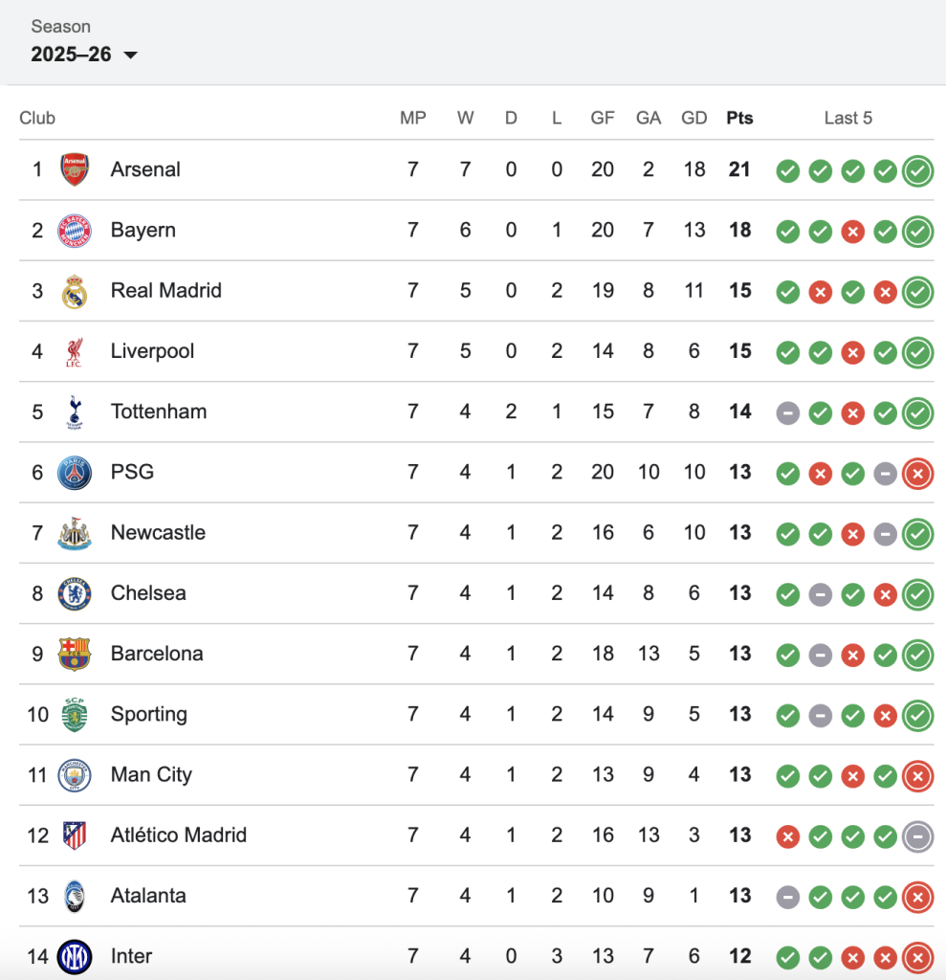The image size is (946, 980).
Task: Expand the Atalanta draw indicator
Action: (787, 897)
